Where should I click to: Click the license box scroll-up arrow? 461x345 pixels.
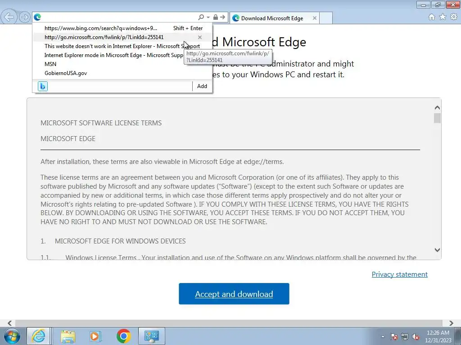[x=437, y=108]
